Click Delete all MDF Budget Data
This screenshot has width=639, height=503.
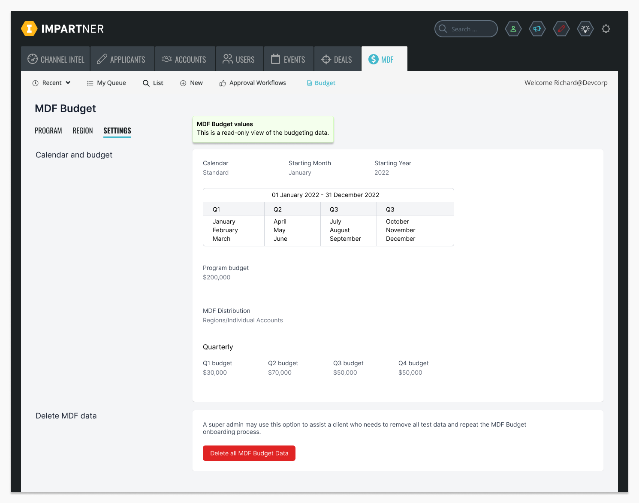coord(249,453)
